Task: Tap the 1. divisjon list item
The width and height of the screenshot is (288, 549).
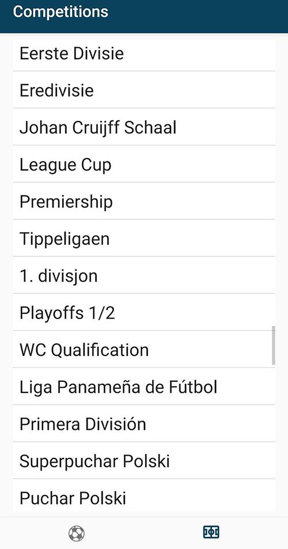Action: [x=144, y=275]
